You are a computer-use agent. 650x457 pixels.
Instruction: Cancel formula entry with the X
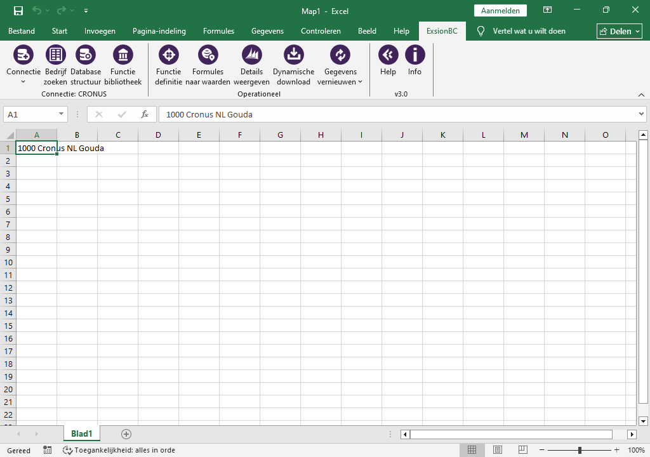98,114
